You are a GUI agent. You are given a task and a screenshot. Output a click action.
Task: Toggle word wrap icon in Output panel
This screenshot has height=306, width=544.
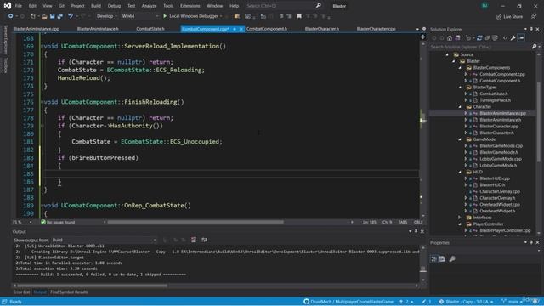[x=204, y=240]
